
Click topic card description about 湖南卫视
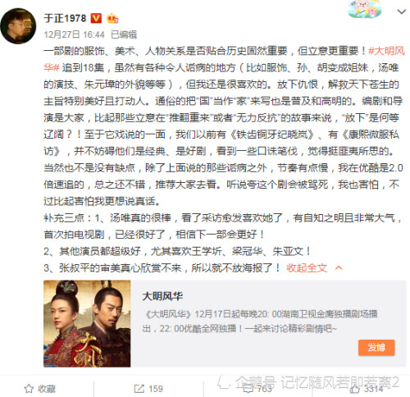[260, 321]
